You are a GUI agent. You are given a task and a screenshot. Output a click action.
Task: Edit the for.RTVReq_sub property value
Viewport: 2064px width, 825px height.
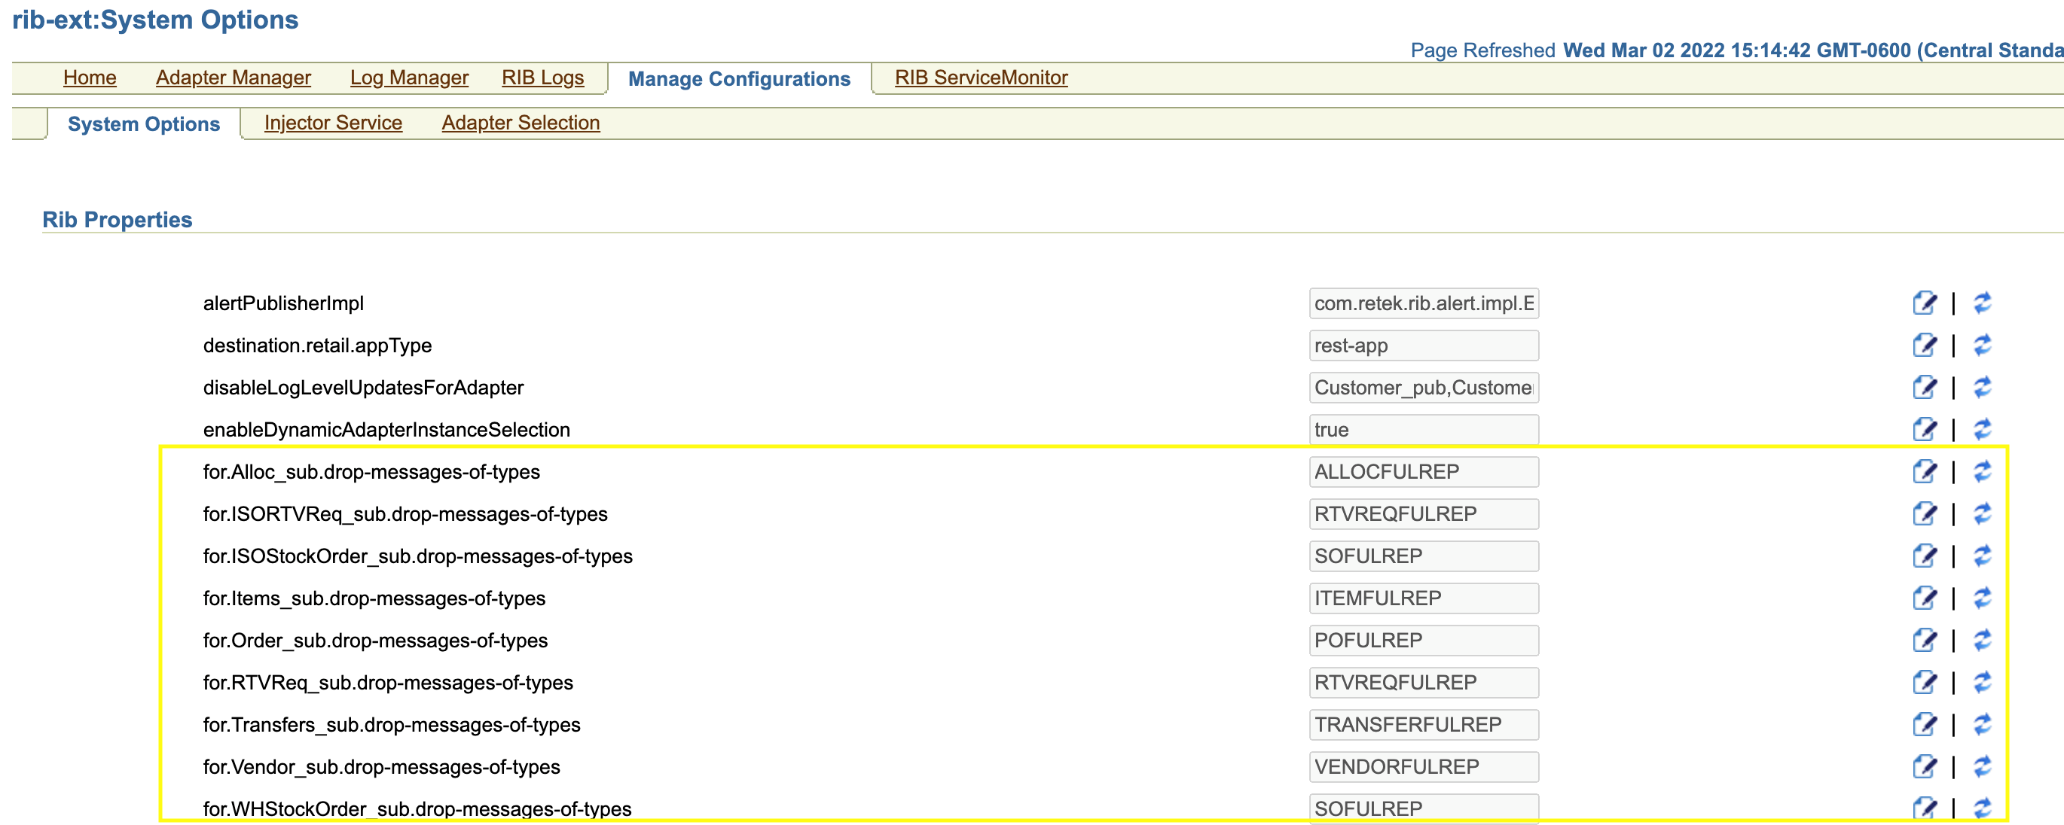tap(1924, 683)
